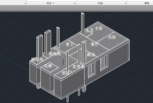Select the 自来水 pipe label
The width and height of the screenshot is (153, 103).
point(79,67)
